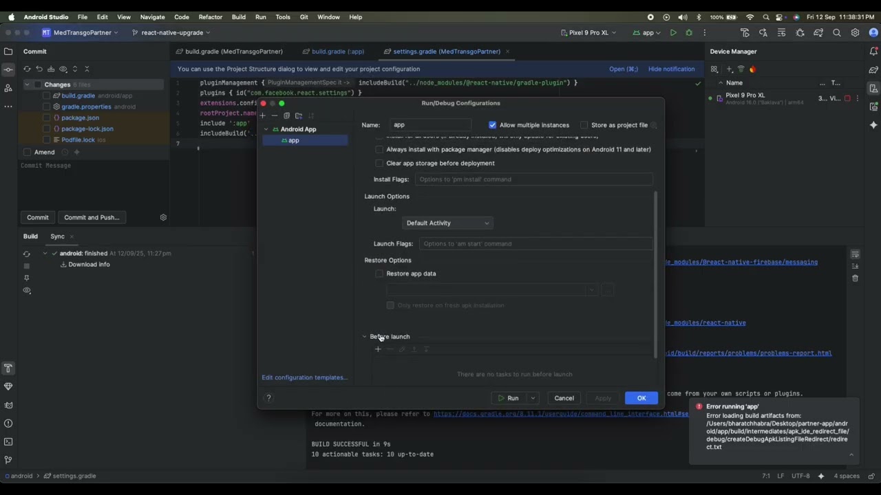Screen dimensions: 881x495
Task: Open Edit configuration templates link
Action: (x=304, y=377)
